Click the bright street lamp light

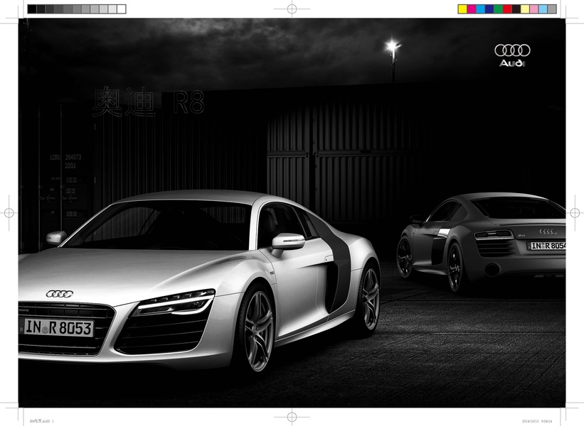393,46
